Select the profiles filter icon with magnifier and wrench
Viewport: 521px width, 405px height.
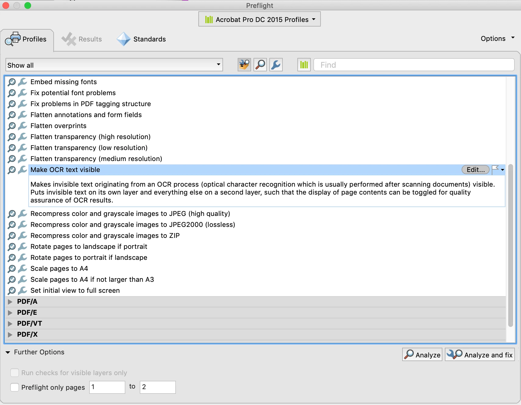(x=244, y=65)
